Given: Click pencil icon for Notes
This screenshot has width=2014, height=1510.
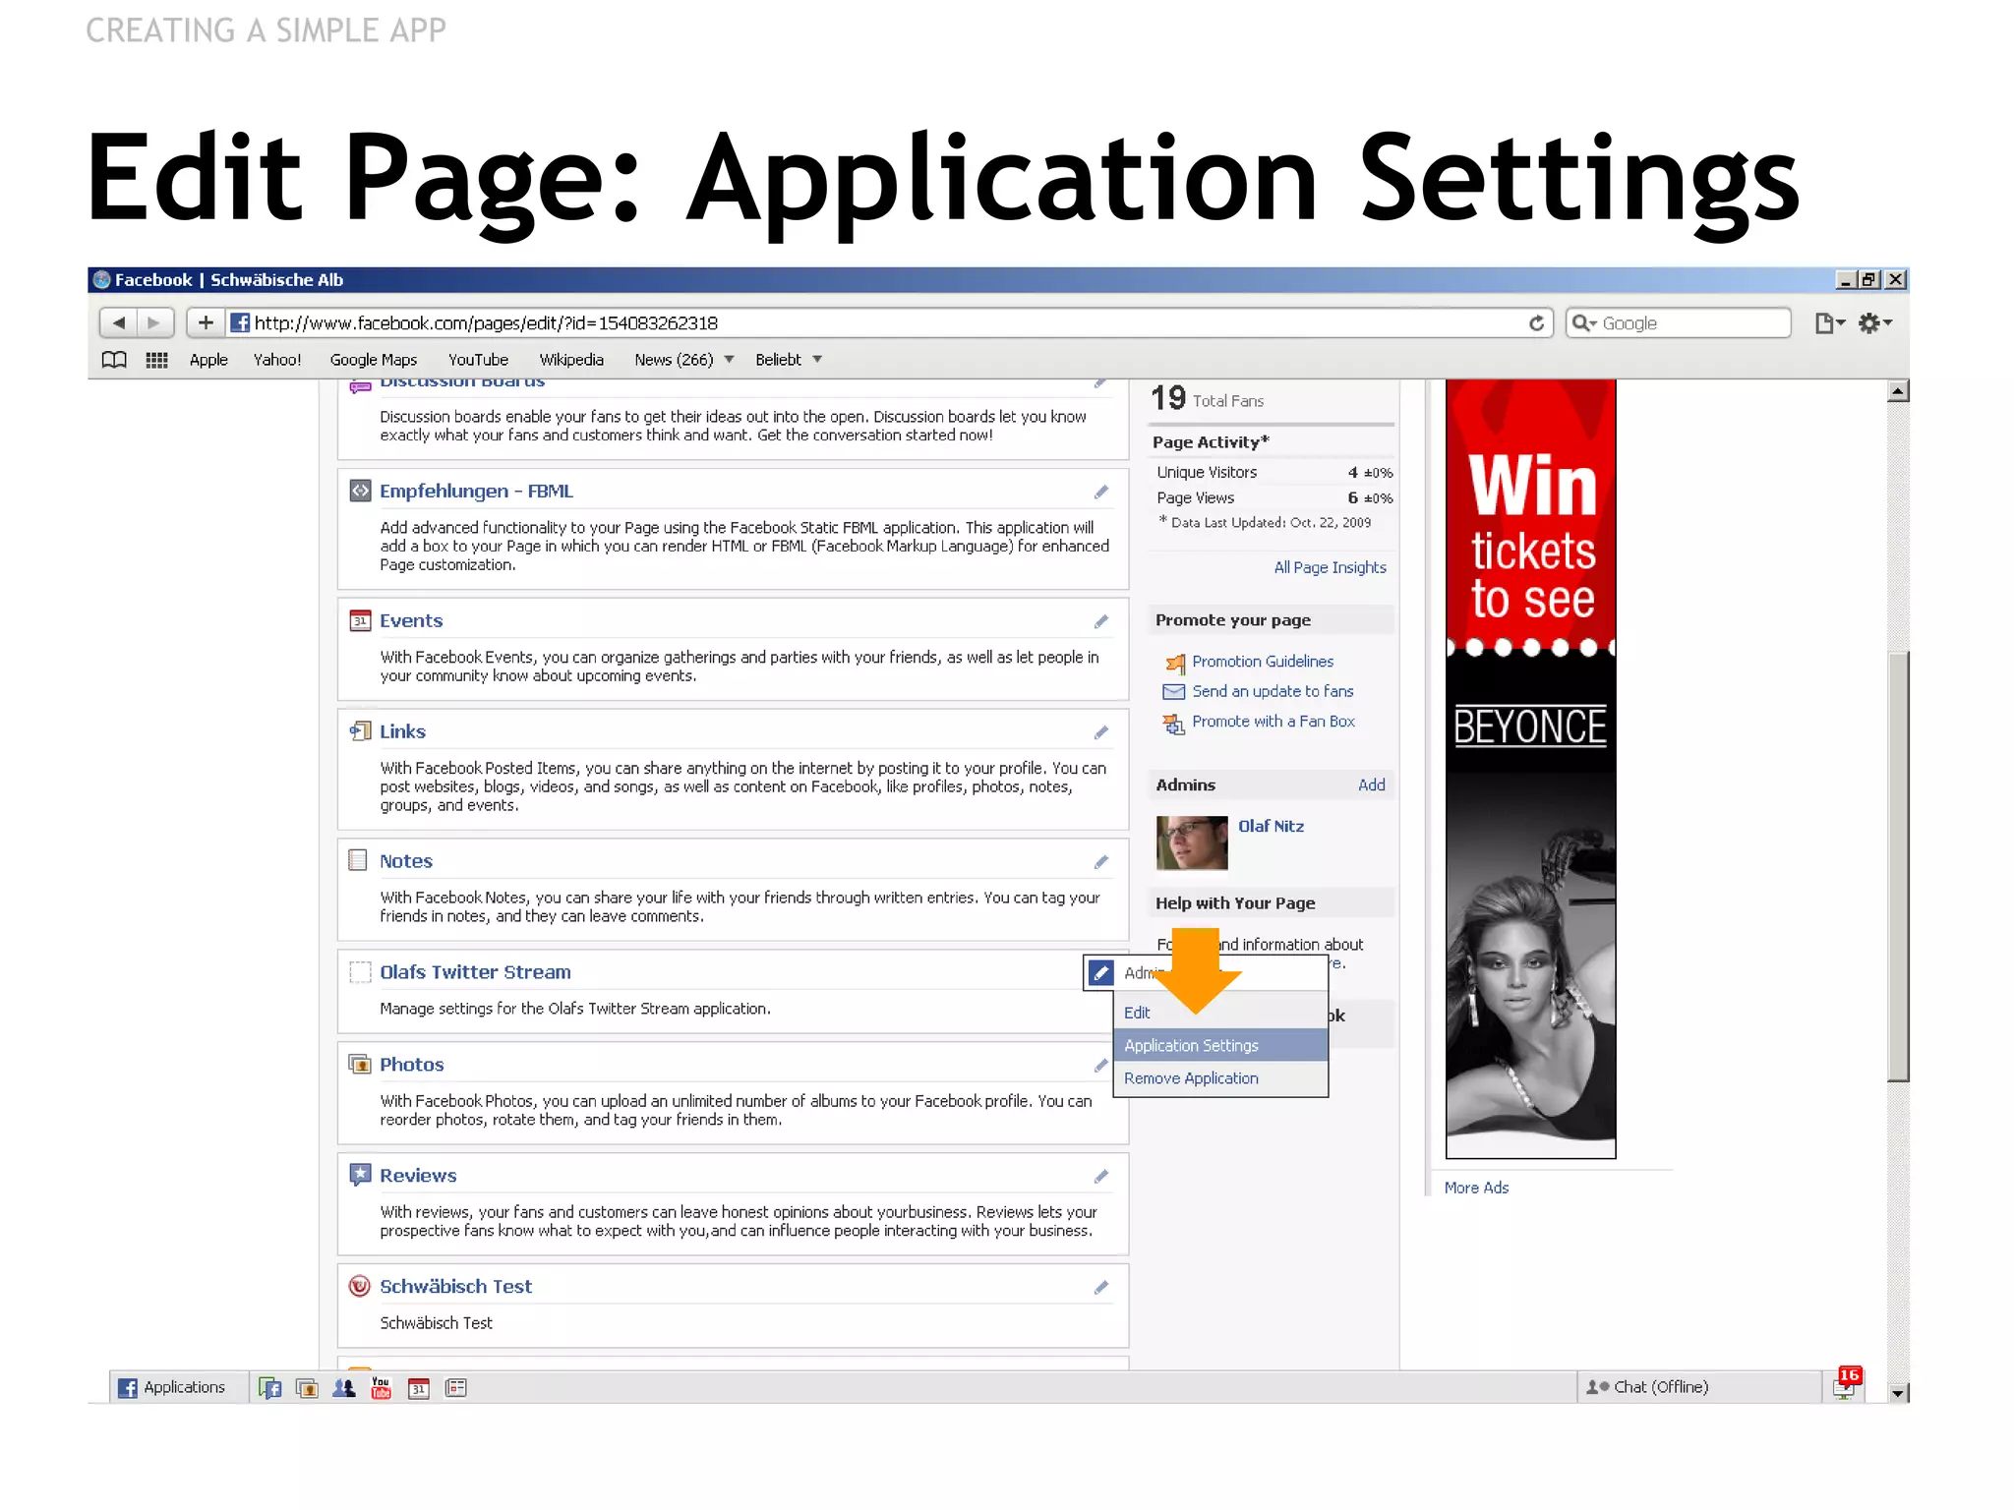Looking at the screenshot, I should tap(1100, 862).
